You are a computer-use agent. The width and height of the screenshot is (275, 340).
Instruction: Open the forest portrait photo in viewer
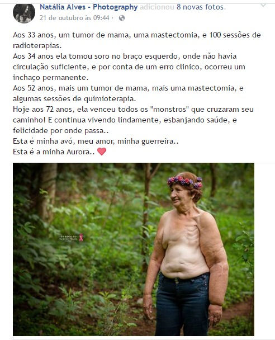(134, 249)
